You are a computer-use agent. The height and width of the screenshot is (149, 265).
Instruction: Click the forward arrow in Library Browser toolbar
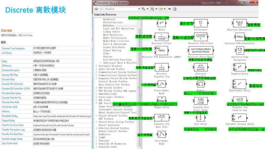click(101, 9)
